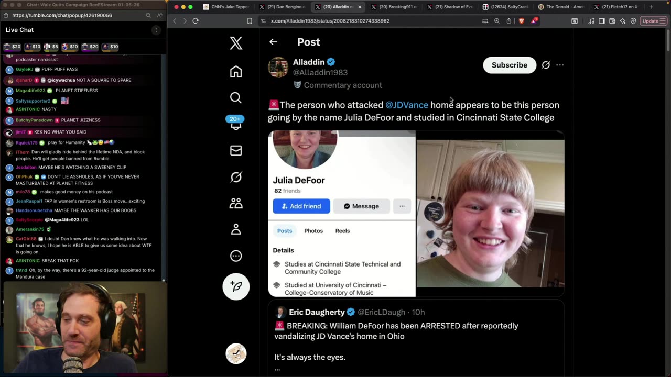The width and height of the screenshot is (671, 377).
Task: Open account avatar at sidebar bottom
Action: (236, 354)
